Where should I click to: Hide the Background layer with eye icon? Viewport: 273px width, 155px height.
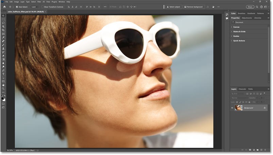tap(233, 108)
